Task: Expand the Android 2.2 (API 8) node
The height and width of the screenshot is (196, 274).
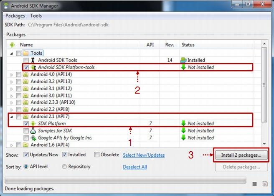Action: (x=12, y=110)
